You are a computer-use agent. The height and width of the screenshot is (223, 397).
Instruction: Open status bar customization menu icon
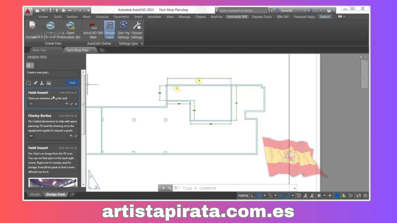(x=365, y=196)
